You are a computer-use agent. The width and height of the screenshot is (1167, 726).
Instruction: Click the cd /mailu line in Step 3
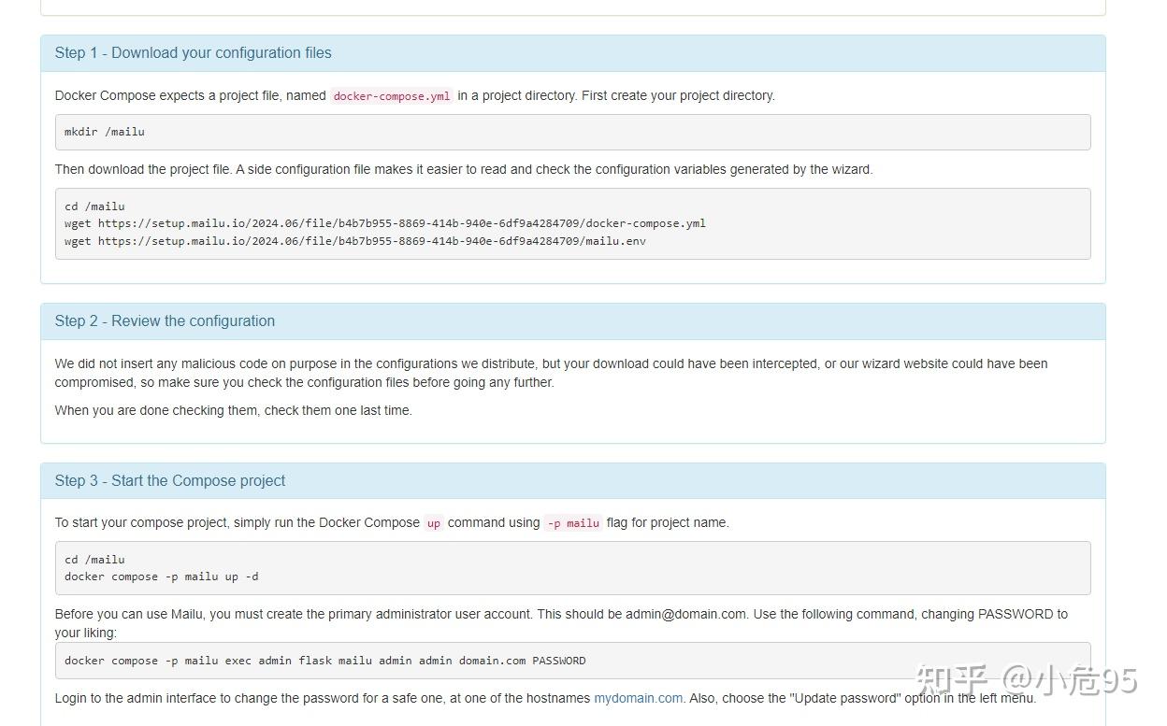(x=94, y=560)
